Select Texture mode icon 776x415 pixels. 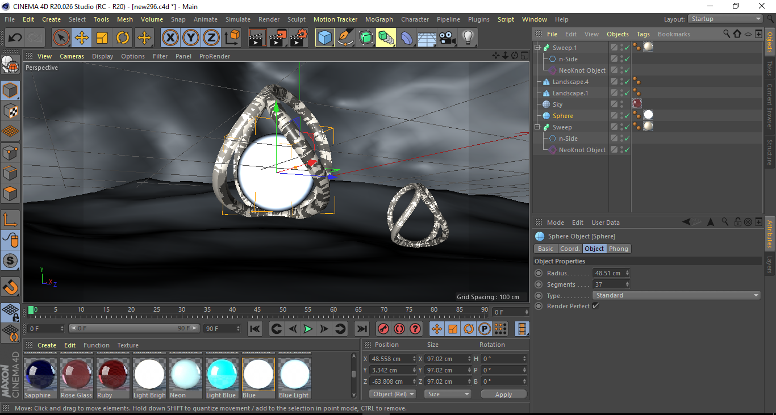10,111
